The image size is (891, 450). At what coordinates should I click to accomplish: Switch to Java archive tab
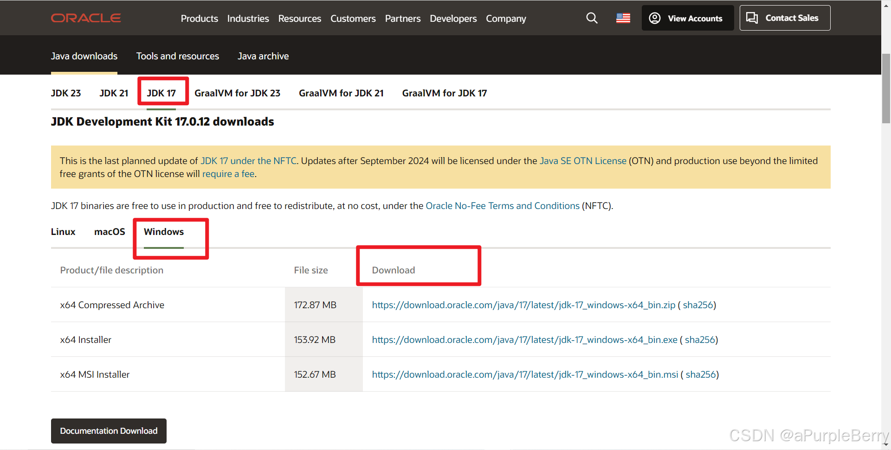pyautogui.click(x=263, y=56)
